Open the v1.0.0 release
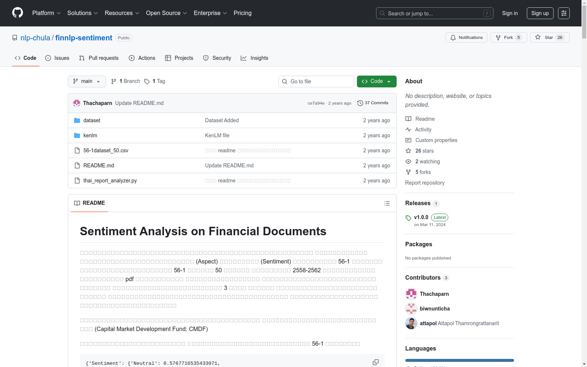 [421, 217]
